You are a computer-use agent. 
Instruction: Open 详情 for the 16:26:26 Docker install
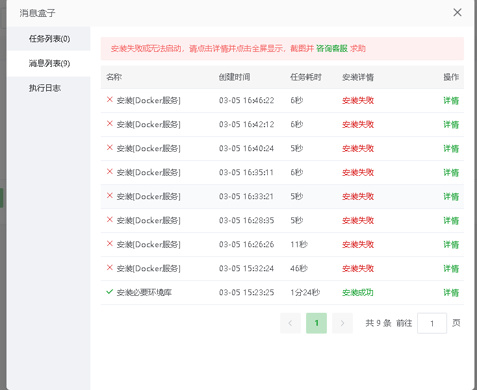[451, 245]
